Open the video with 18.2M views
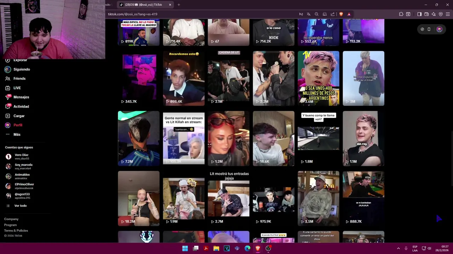Screen dimensions: 453x254 point(139,198)
